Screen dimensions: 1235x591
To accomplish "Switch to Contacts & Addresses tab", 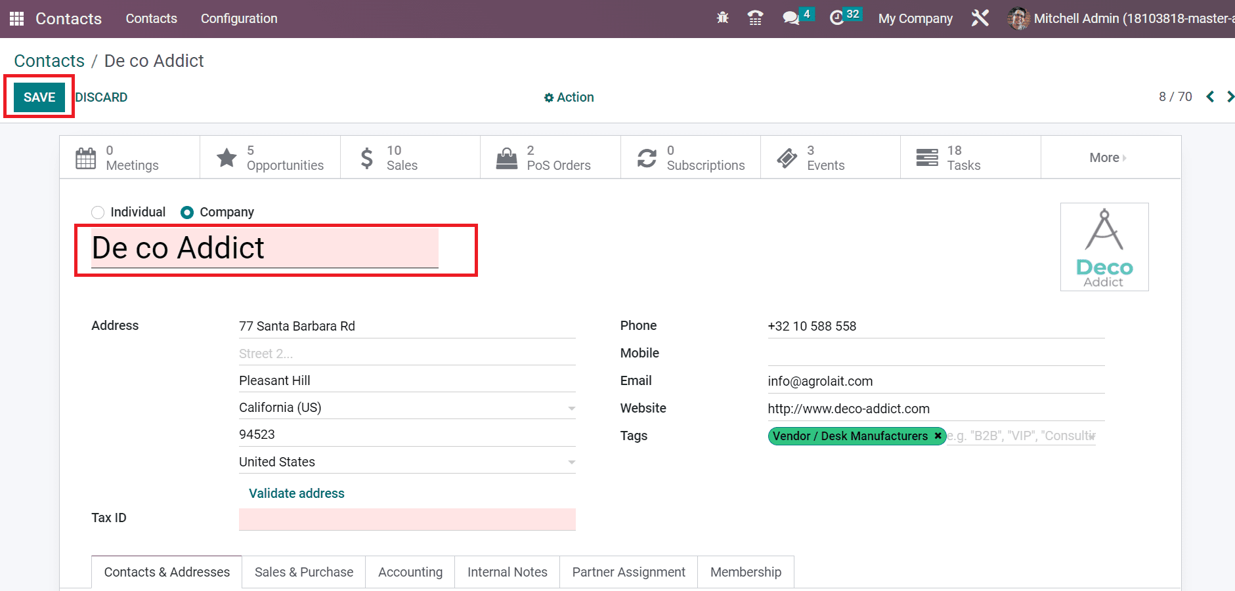I will [167, 572].
